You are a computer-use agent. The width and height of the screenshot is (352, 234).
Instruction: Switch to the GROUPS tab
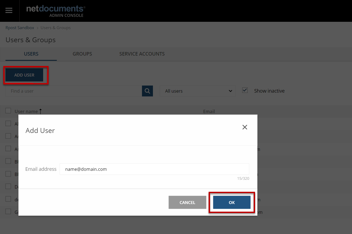click(x=82, y=54)
